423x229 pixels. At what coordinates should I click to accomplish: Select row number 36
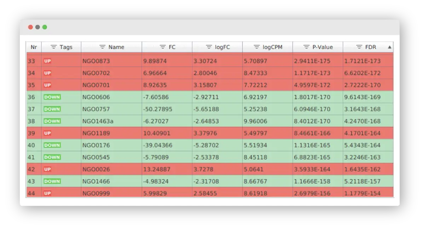pyautogui.click(x=31, y=97)
